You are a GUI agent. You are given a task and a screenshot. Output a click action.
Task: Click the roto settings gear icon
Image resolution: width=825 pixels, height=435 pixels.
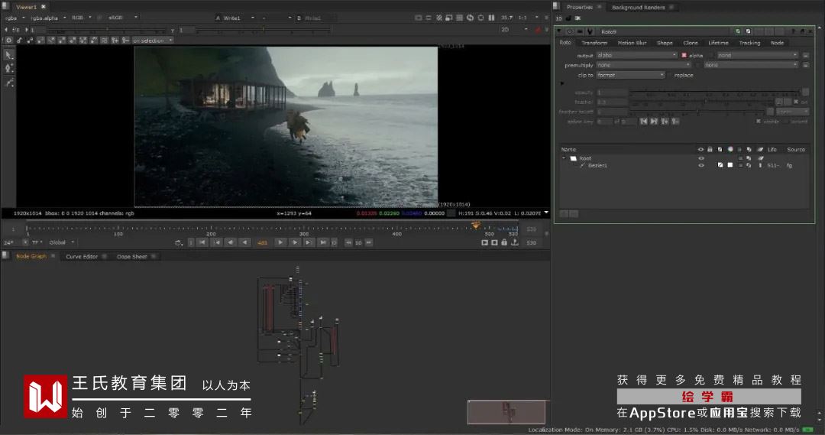pos(9,41)
